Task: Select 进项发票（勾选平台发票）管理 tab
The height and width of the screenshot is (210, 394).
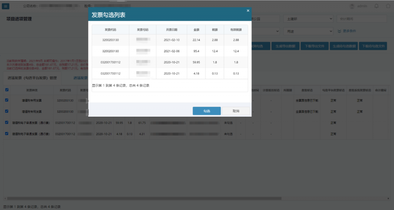Action: [32, 78]
